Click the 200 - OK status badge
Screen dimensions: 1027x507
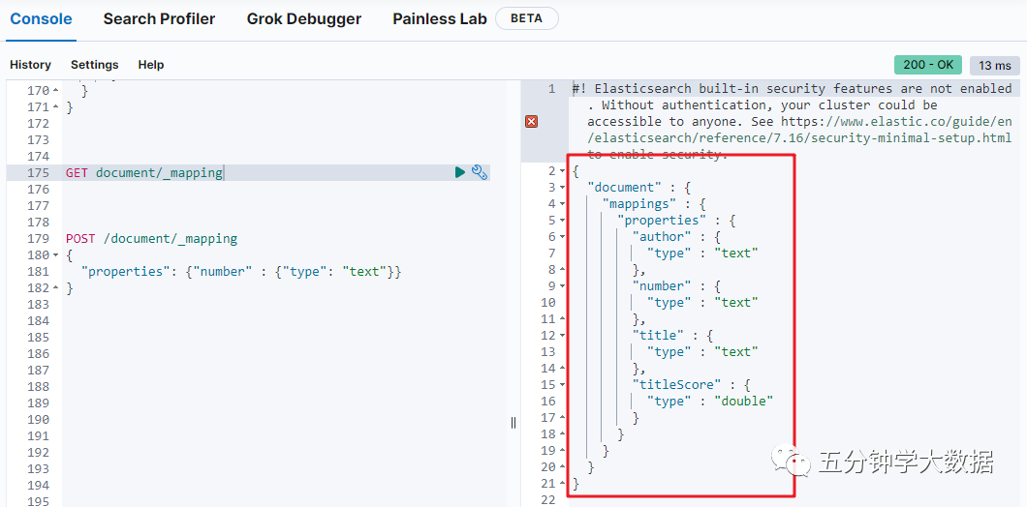click(x=928, y=65)
